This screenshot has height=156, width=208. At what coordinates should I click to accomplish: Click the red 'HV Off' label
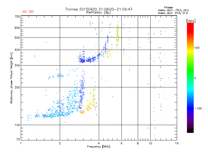coord(28,12)
